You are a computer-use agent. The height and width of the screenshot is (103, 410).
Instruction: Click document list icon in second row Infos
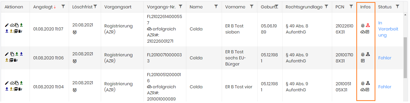coord(363,61)
